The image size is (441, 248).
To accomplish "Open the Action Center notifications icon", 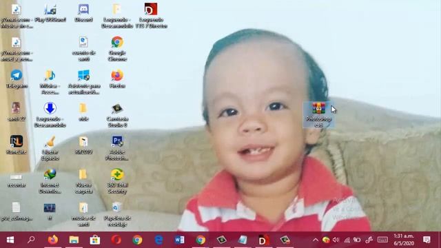I will point(427,240).
